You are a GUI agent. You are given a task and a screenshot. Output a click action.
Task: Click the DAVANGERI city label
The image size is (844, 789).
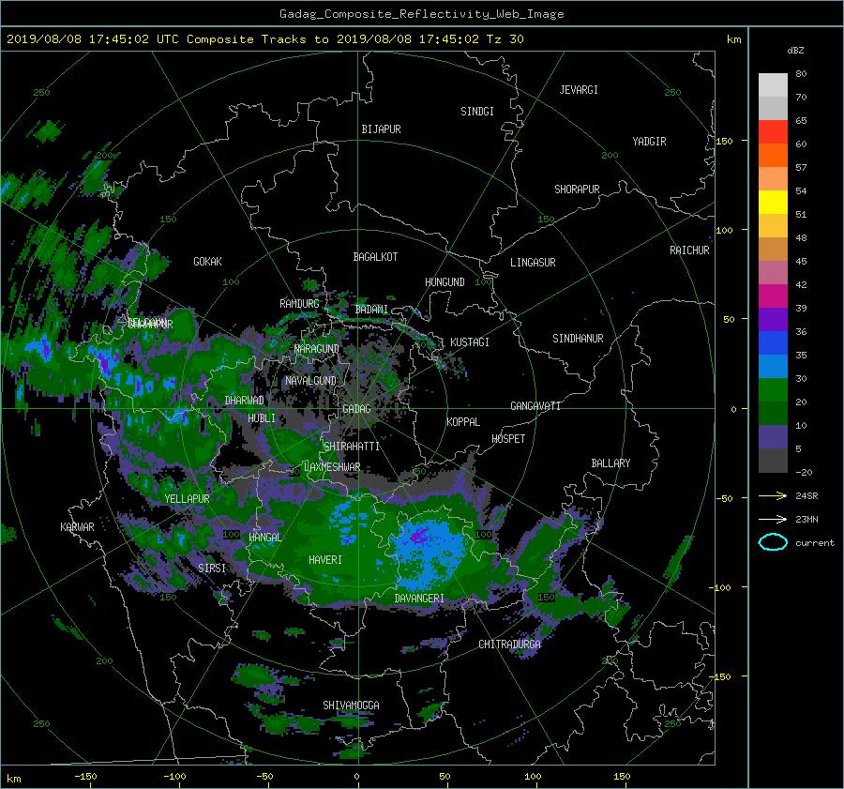[x=419, y=599]
